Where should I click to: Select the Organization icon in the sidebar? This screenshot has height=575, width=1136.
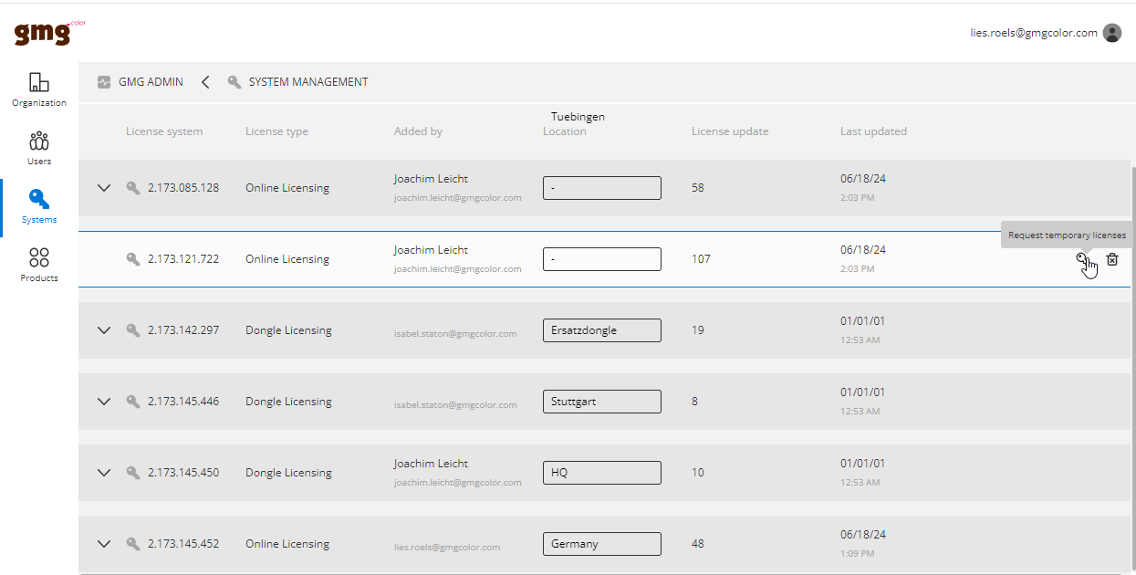(38, 87)
